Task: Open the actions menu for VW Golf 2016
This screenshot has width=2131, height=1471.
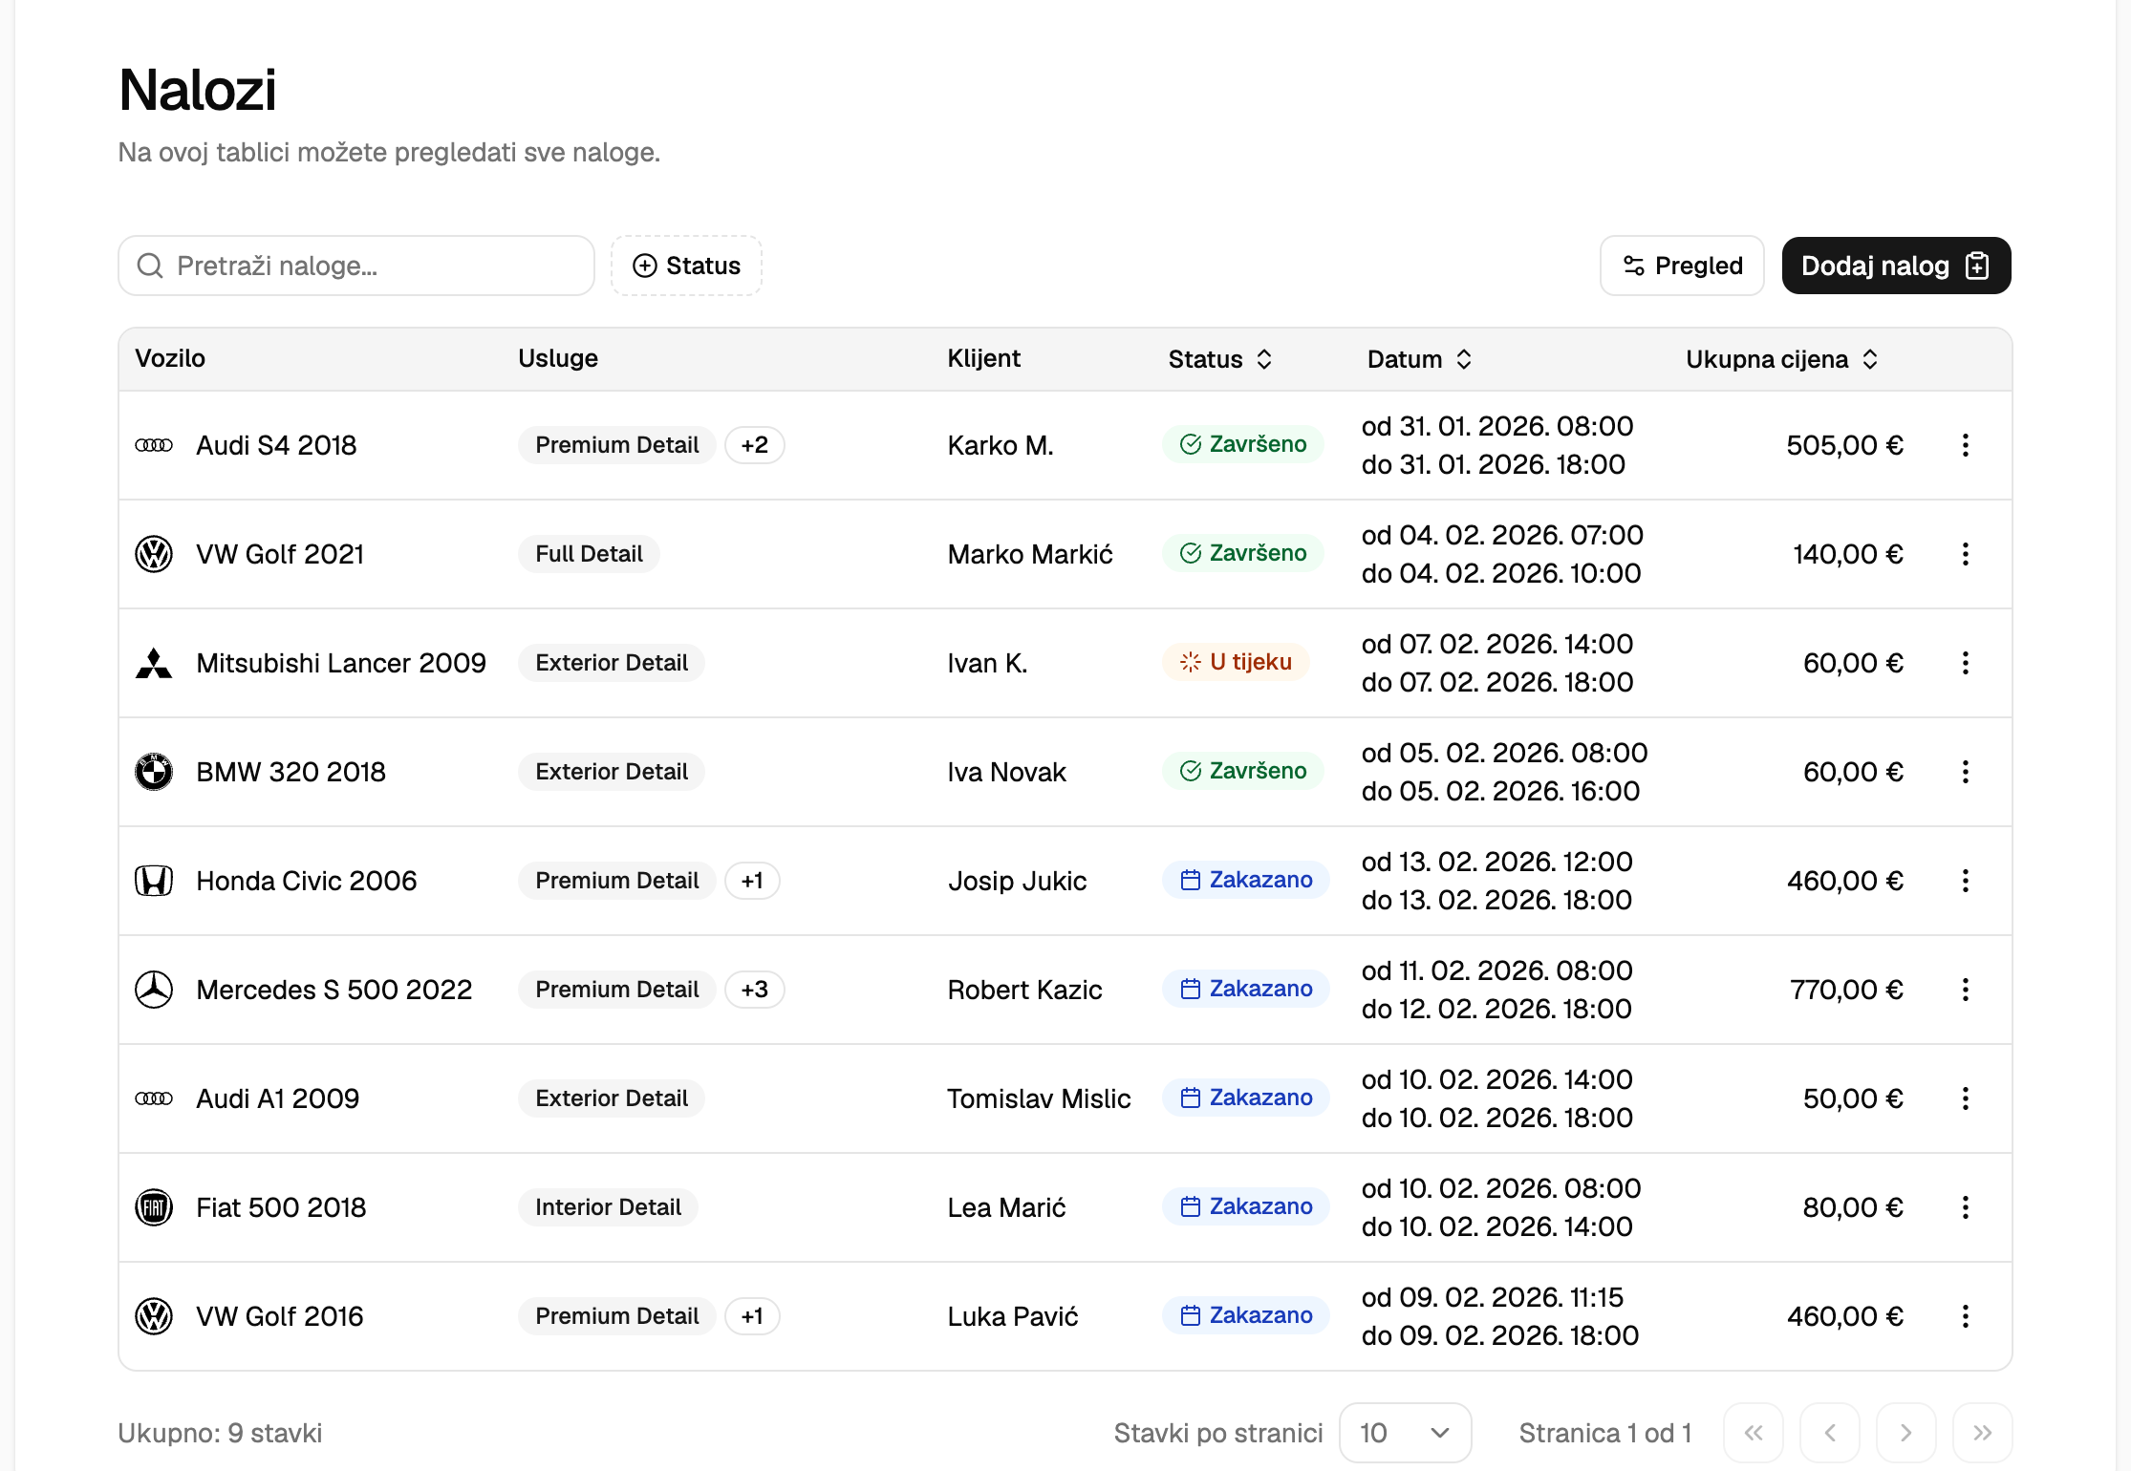Action: coord(1965,1316)
